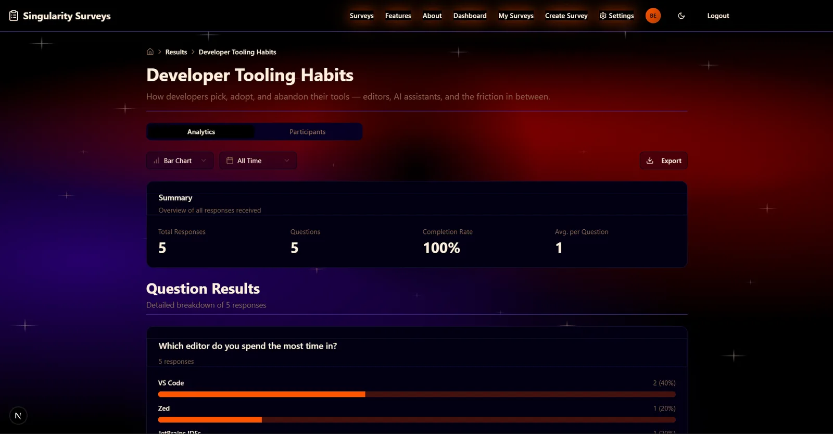Open Settings from the navigation bar
The image size is (833, 434).
616,16
